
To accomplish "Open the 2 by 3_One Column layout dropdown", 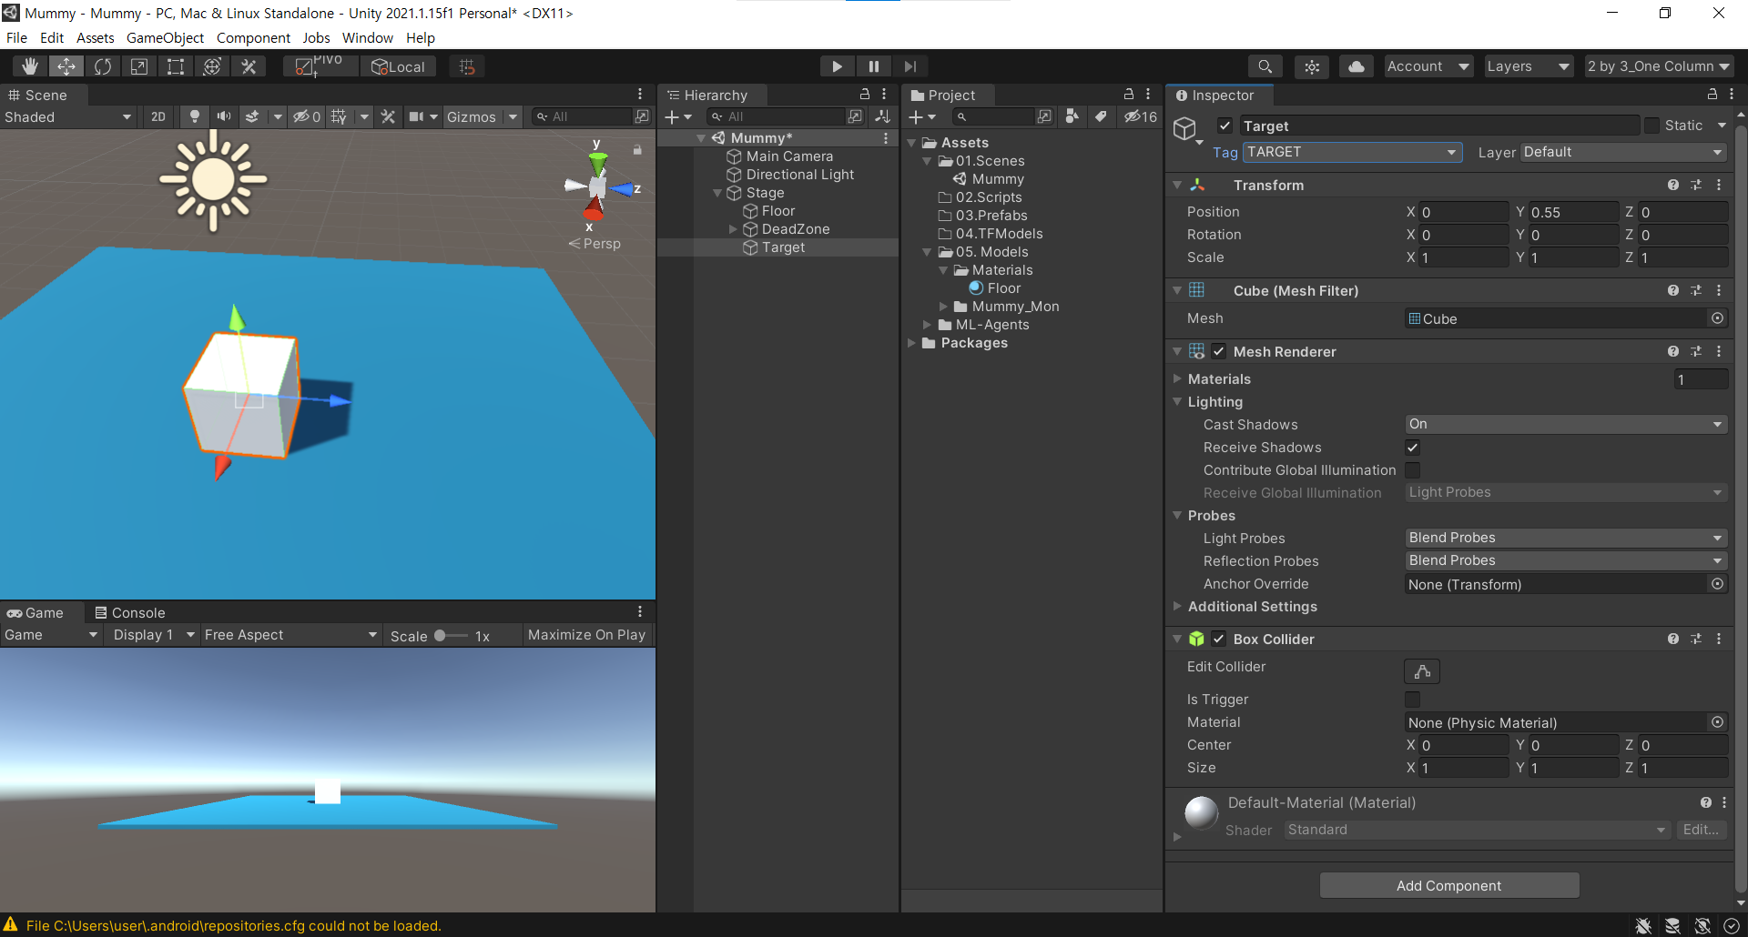I will 1659,66.
